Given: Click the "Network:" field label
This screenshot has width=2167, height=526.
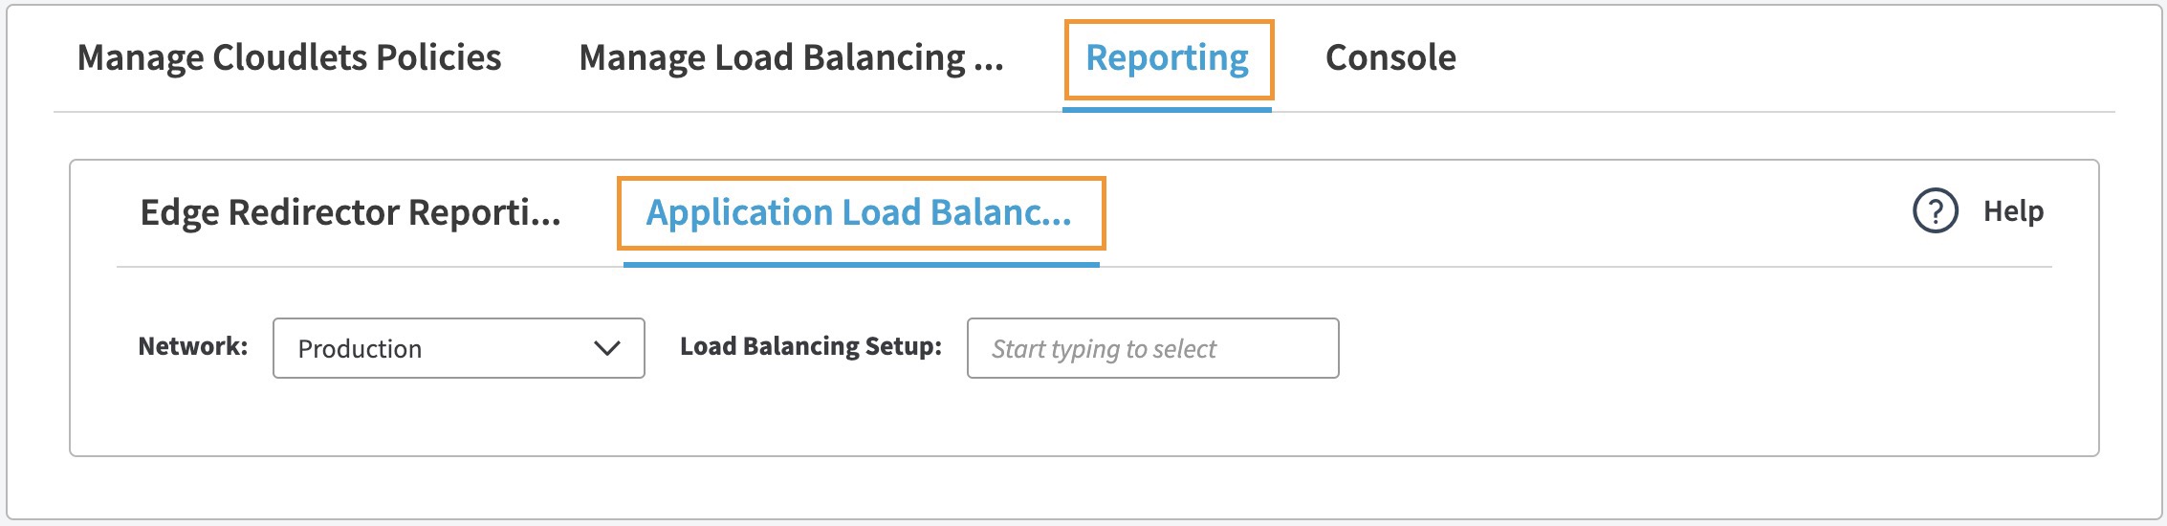Looking at the screenshot, I should (x=193, y=346).
